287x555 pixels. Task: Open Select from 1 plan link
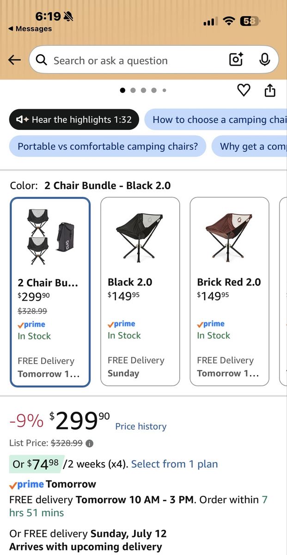174,464
